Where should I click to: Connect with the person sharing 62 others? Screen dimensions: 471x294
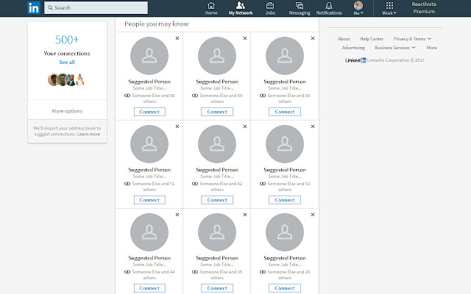[x=217, y=200]
